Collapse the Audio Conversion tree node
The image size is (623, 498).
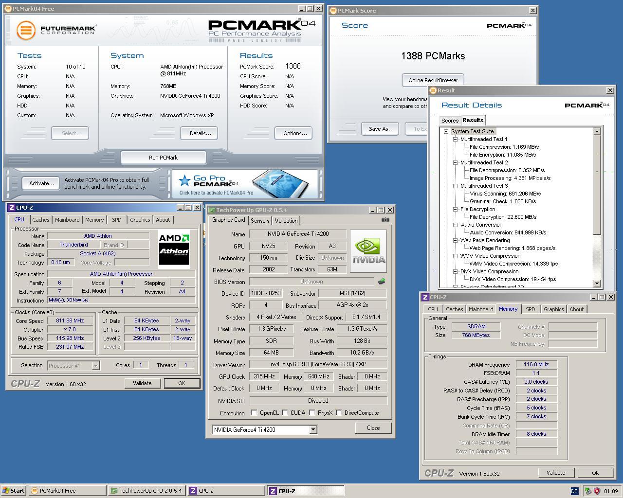455,225
